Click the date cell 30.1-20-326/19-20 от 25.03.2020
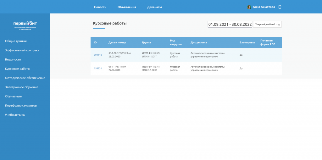322x160 pixels. coord(120,55)
